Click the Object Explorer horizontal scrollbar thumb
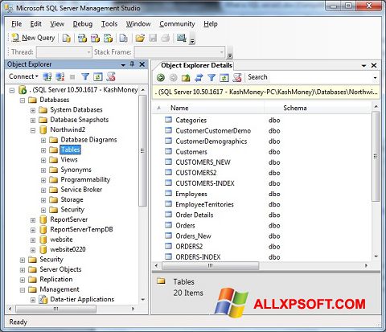 (55, 309)
